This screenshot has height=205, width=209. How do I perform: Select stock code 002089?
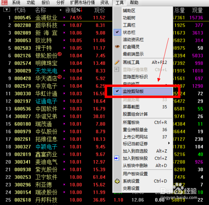(23, 33)
